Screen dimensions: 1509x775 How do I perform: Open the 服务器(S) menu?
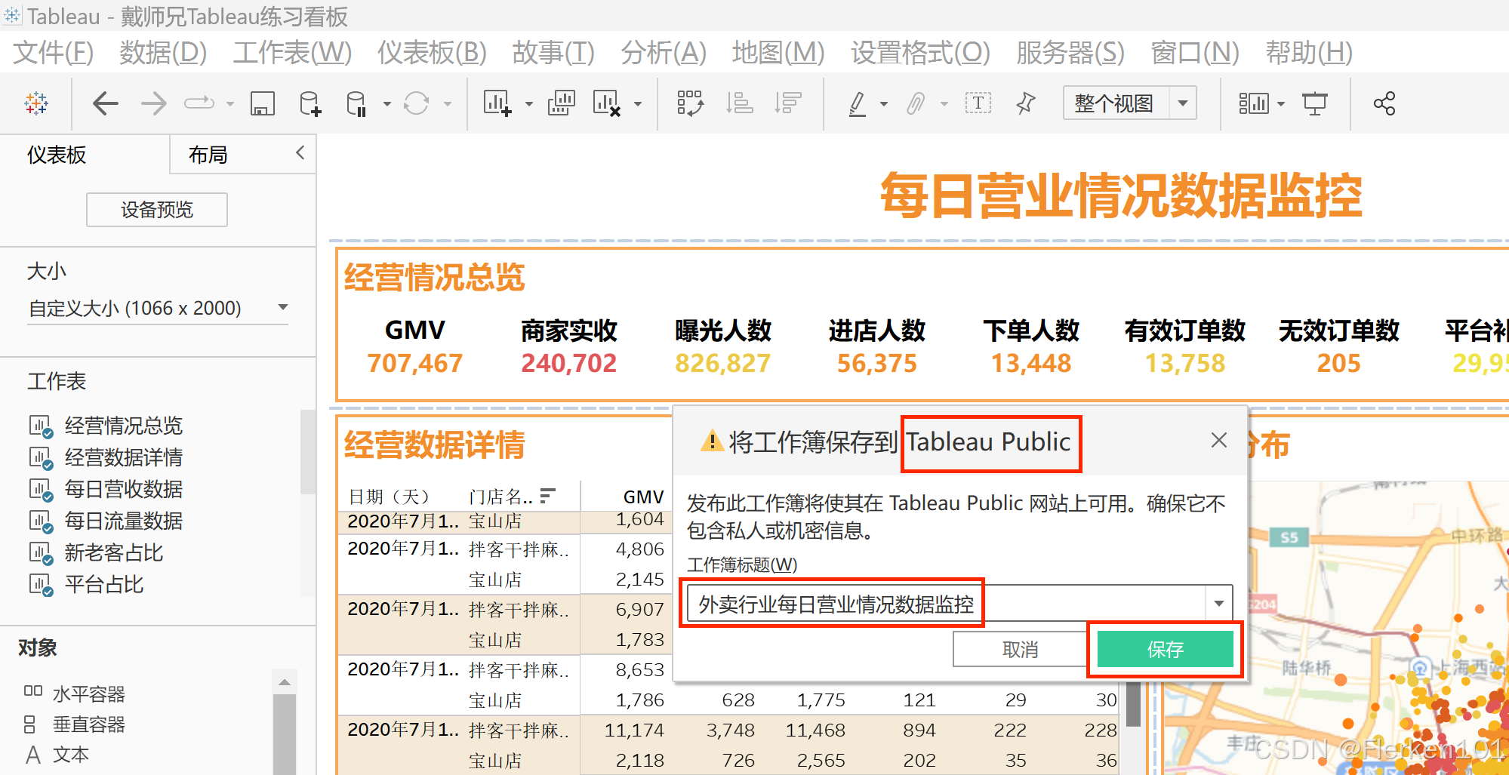[x=1070, y=53]
